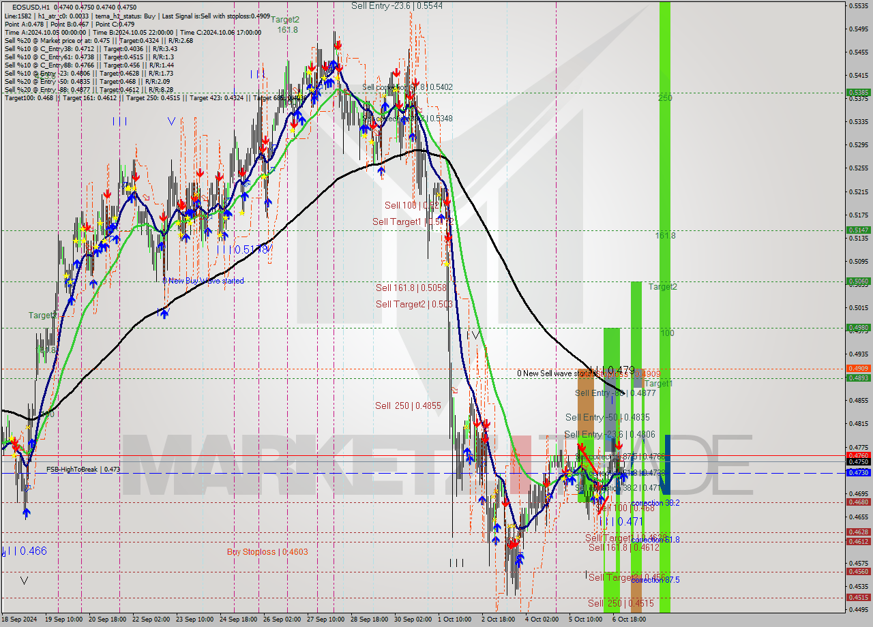This screenshot has height=627, width=873.
Task: Click the '250' Fibonacci level label
Action: point(665,98)
